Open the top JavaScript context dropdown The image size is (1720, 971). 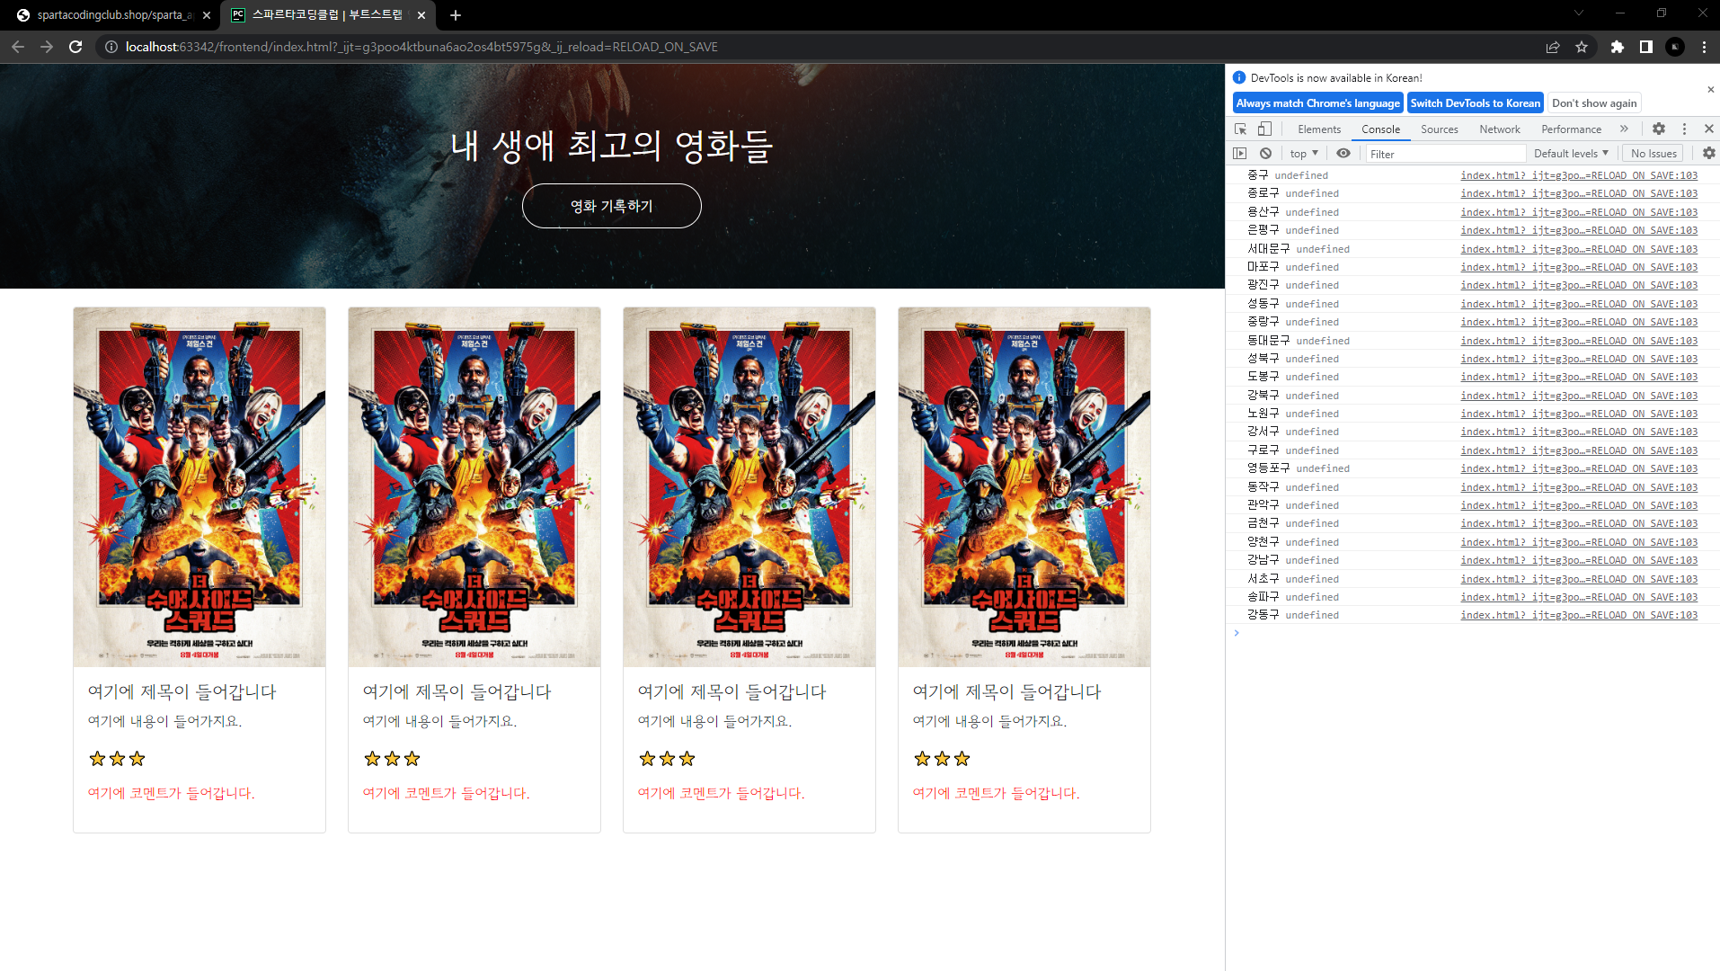point(1304,154)
